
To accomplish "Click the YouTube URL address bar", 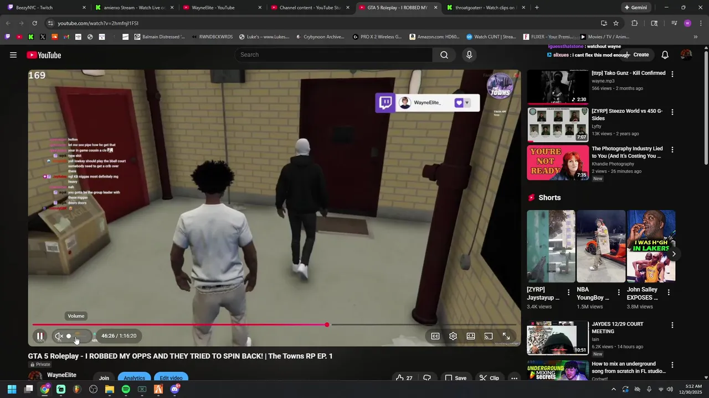I will click(321, 23).
